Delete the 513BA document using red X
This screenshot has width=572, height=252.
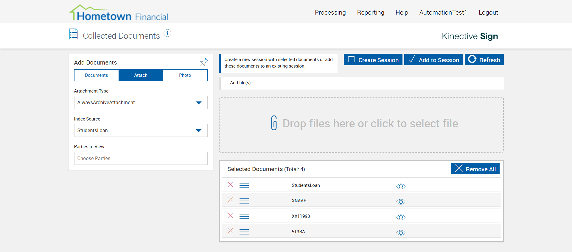[x=230, y=231]
